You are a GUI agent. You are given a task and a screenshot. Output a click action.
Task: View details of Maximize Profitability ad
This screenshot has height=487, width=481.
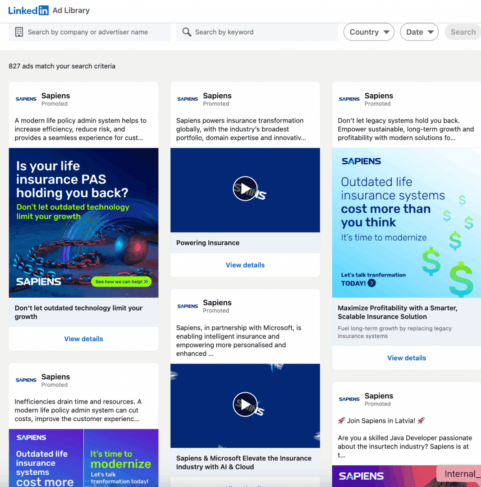click(407, 358)
